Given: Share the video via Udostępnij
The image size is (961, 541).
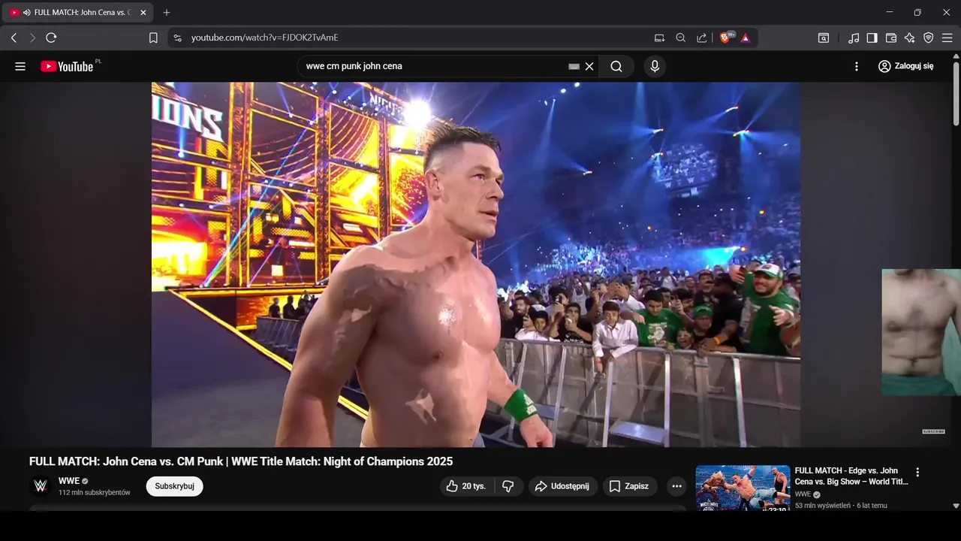Looking at the screenshot, I should (x=563, y=486).
